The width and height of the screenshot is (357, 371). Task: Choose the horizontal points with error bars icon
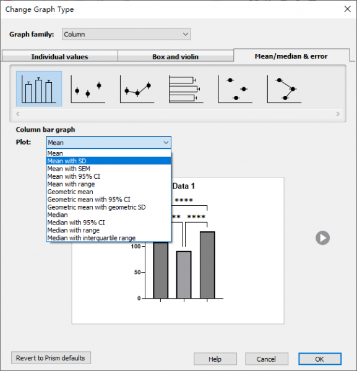pyautogui.click(x=235, y=89)
